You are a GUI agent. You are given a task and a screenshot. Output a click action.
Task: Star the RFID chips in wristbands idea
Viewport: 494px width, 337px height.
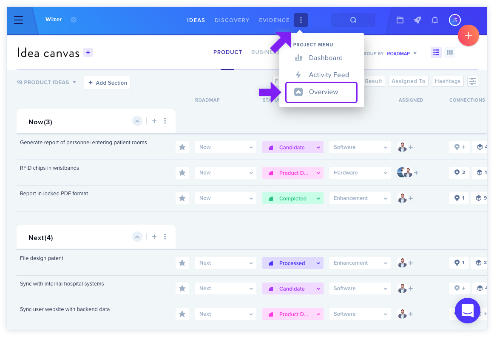pos(182,173)
